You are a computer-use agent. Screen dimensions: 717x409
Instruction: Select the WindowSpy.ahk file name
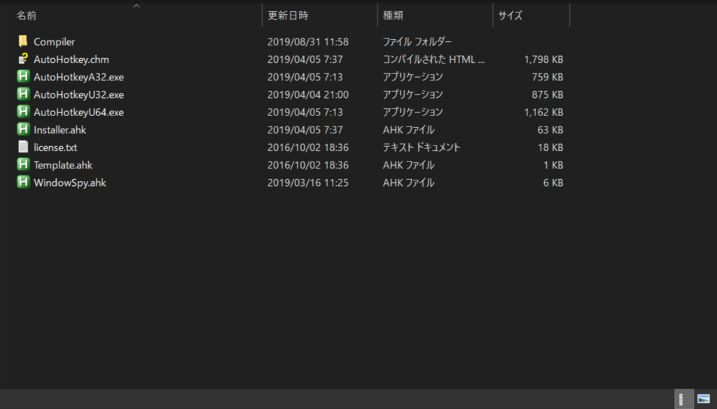coord(70,182)
